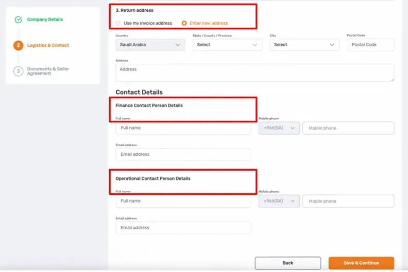Open Documents & Seller Agreement step
This screenshot has height=272, width=408.
48,71
